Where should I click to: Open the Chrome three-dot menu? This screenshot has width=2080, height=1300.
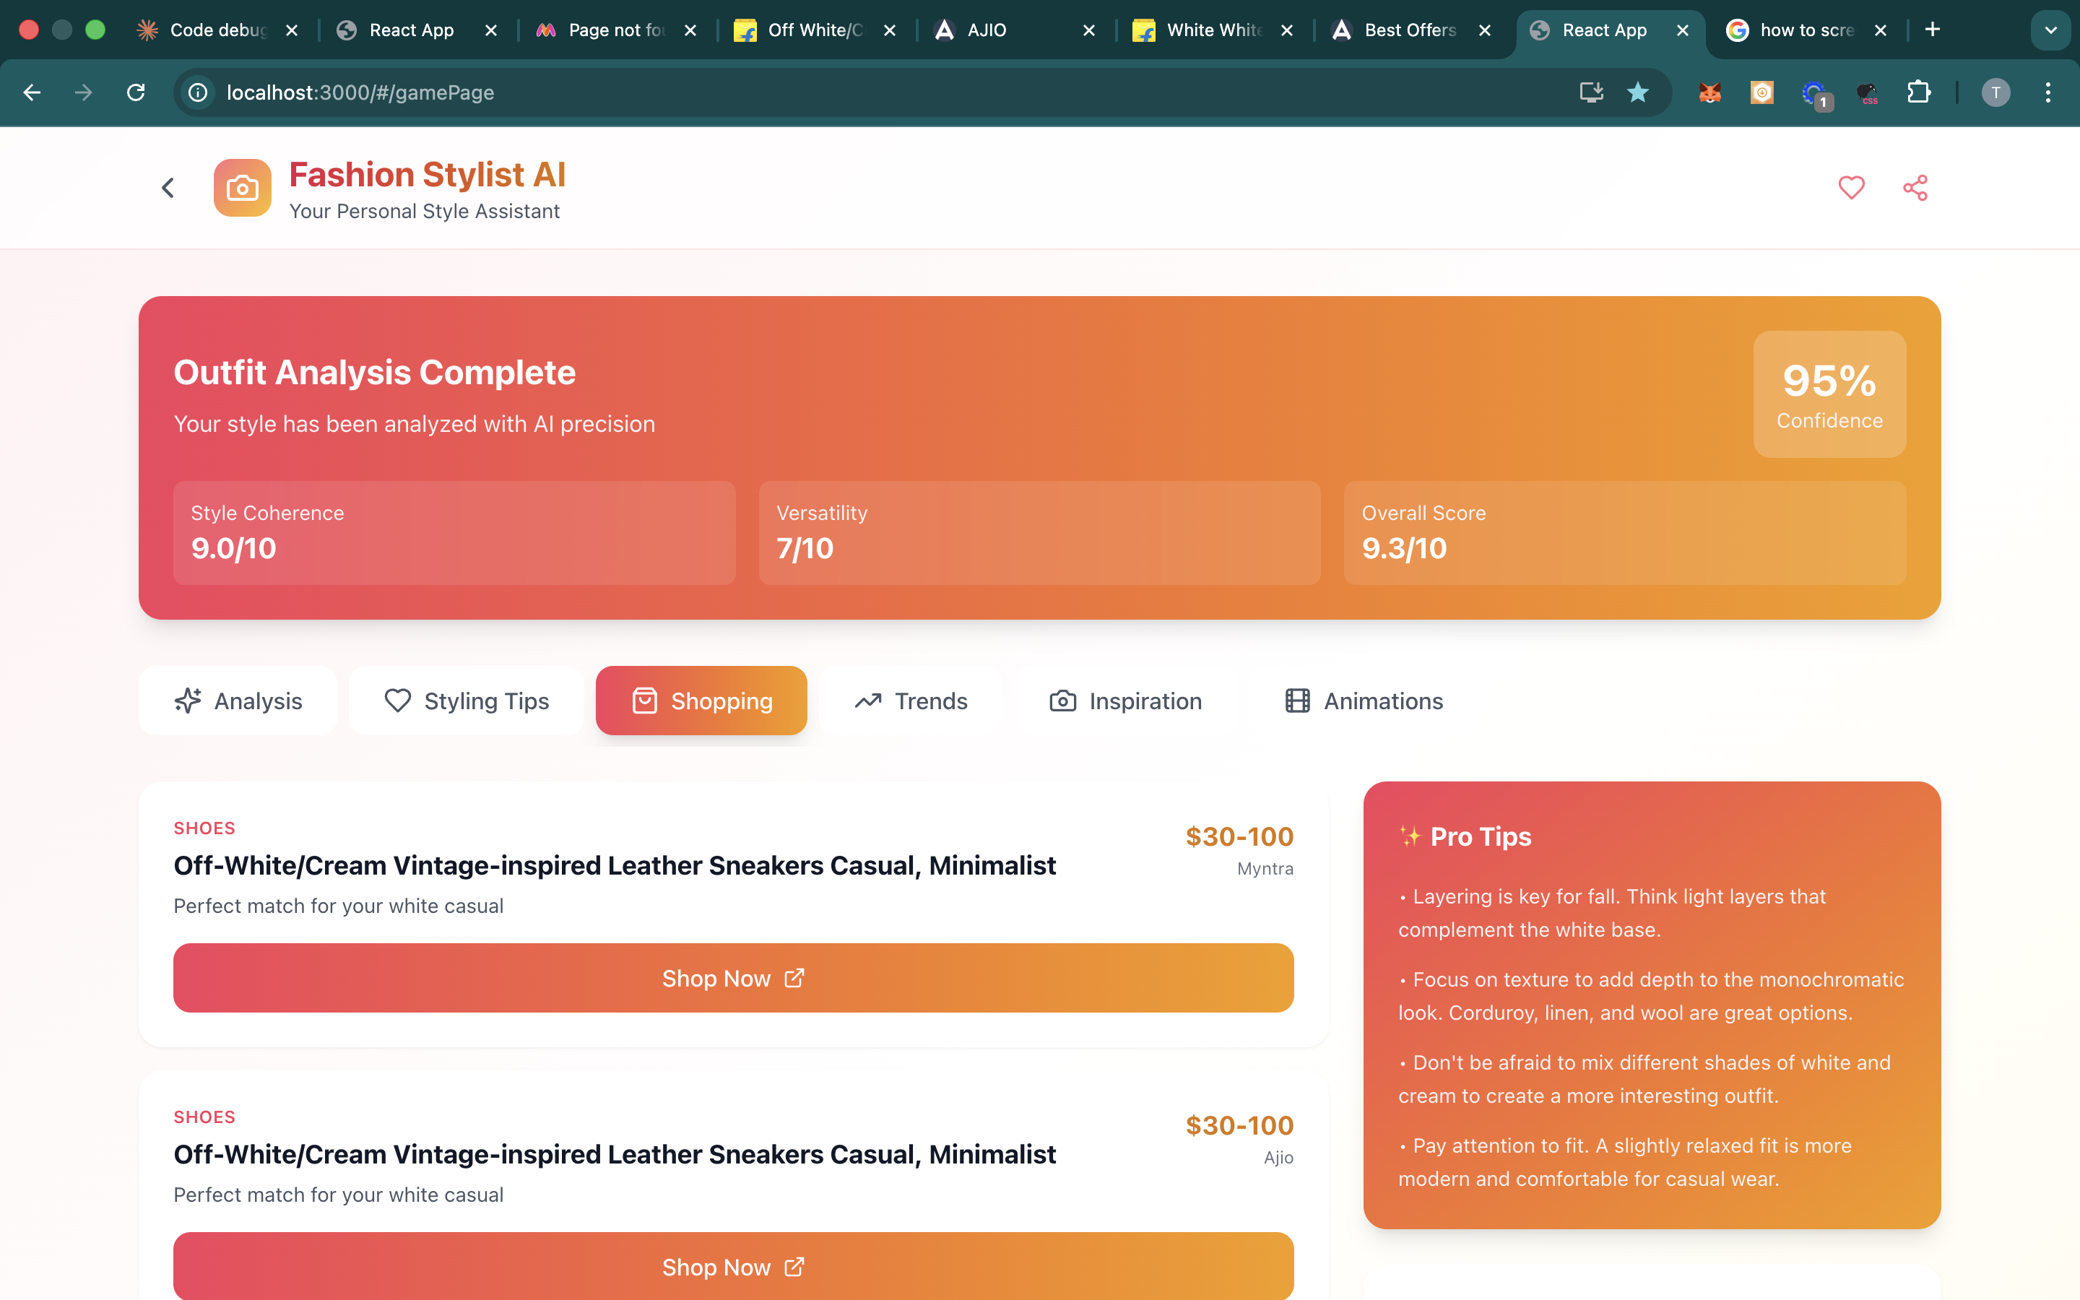2047,92
